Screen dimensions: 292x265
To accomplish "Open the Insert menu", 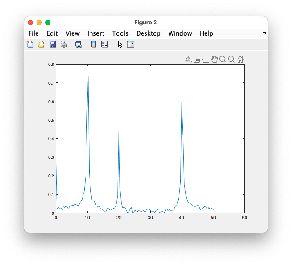I will pyautogui.click(x=96, y=33).
